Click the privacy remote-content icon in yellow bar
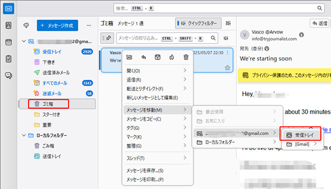 245,75
